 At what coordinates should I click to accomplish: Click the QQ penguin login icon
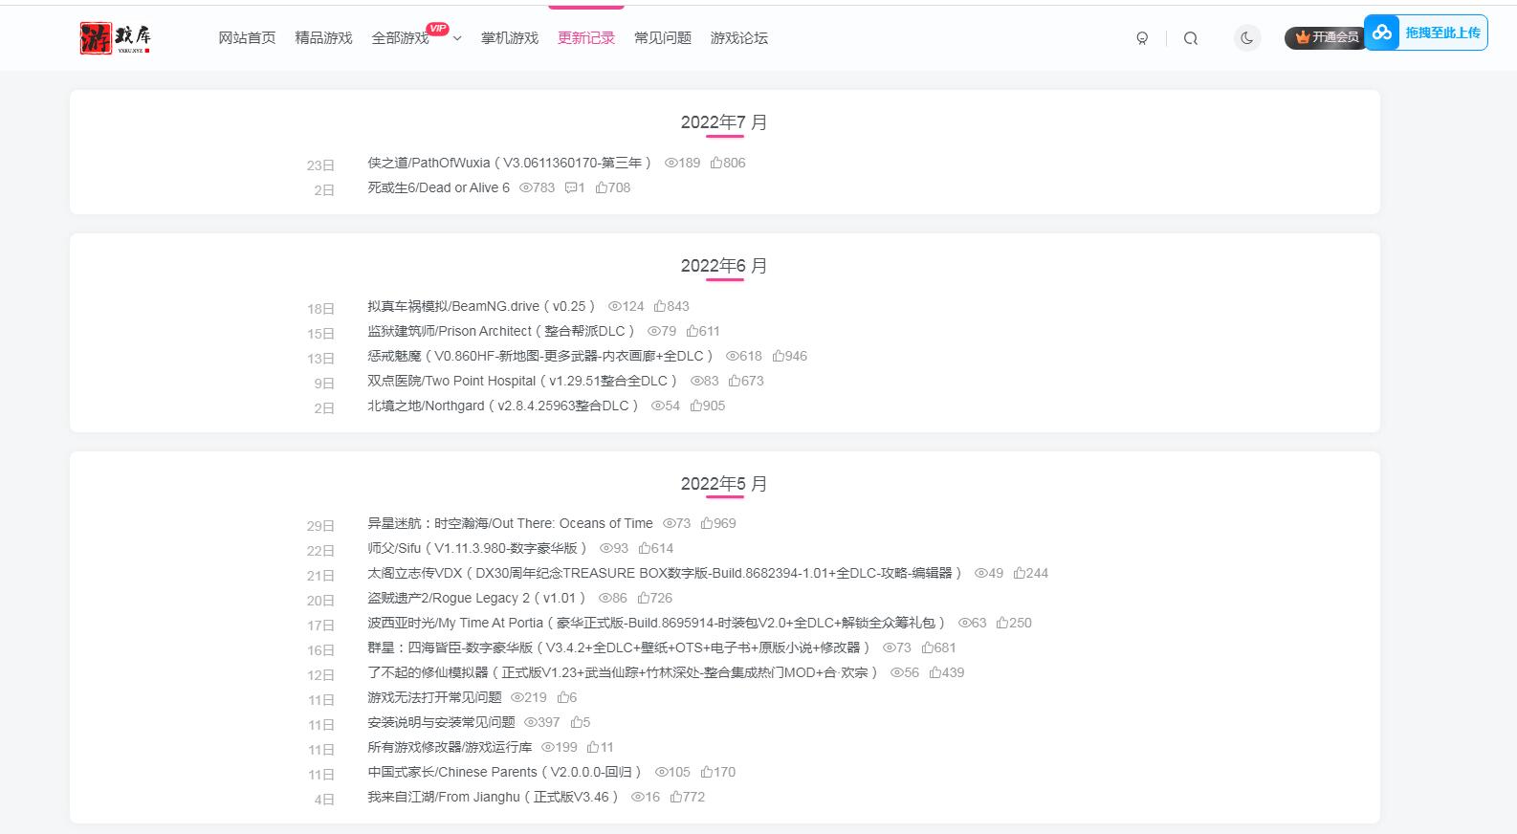(x=1142, y=38)
